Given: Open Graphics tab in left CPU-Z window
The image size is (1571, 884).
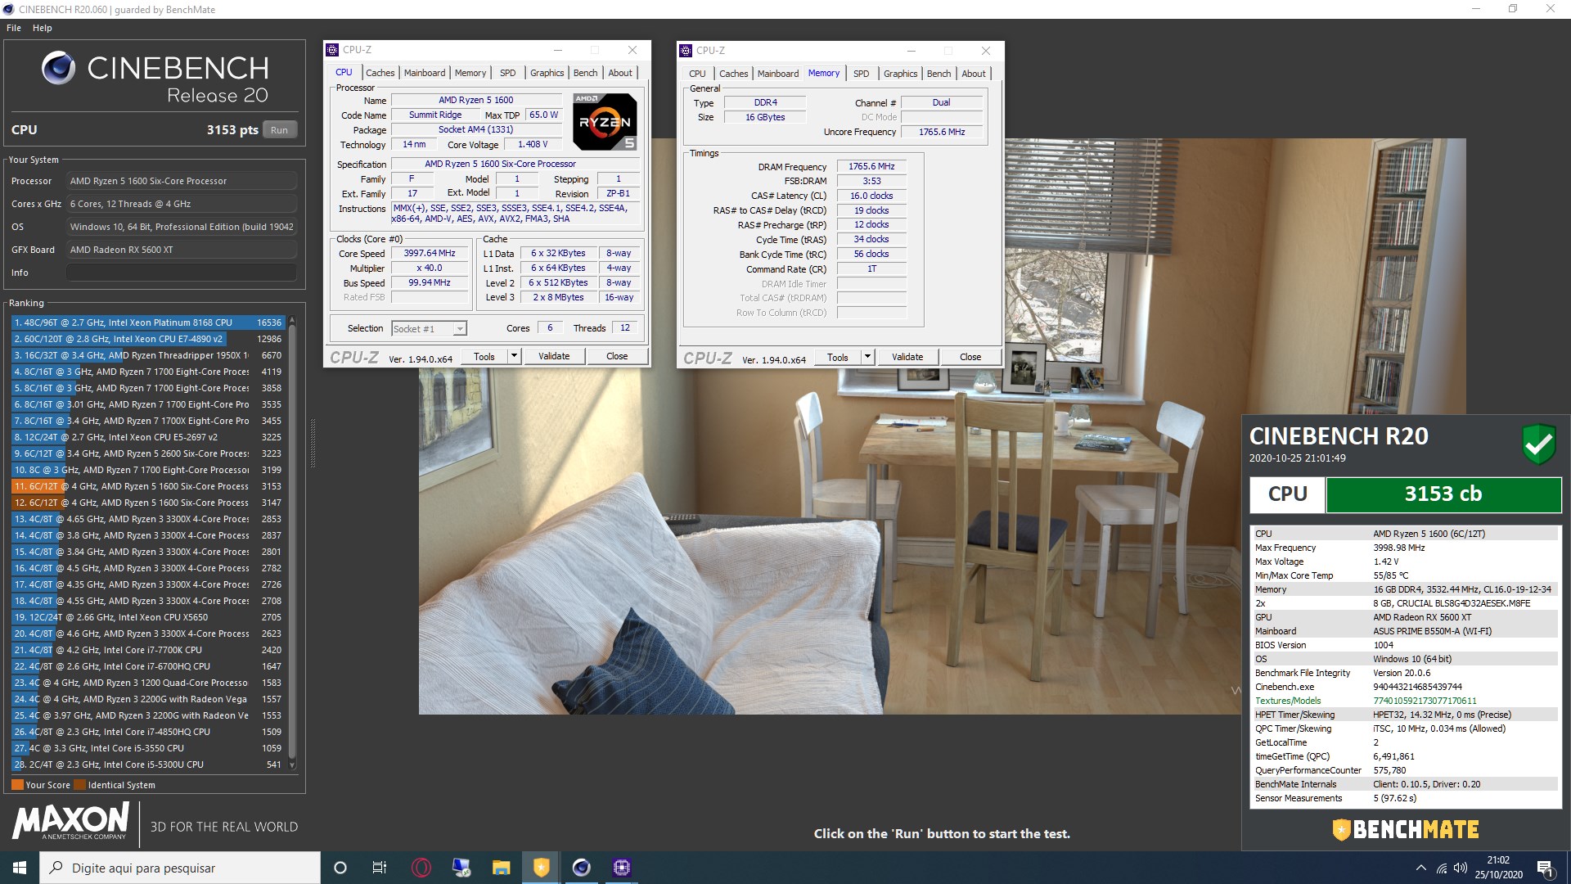Looking at the screenshot, I should 547,73.
